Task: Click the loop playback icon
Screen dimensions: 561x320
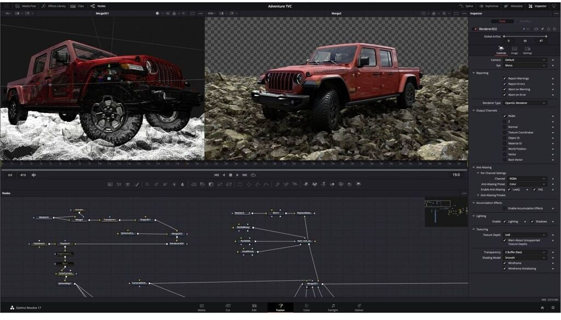Action: point(253,175)
